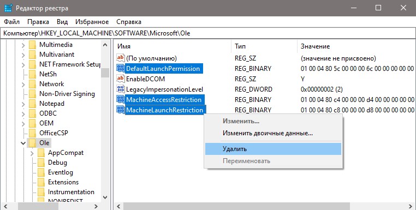Click the Notepad folder icon

tap(32, 104)
